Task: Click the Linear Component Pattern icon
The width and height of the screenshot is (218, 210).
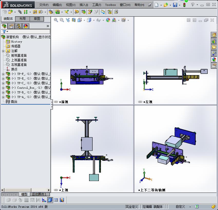Action: (26, 12)
